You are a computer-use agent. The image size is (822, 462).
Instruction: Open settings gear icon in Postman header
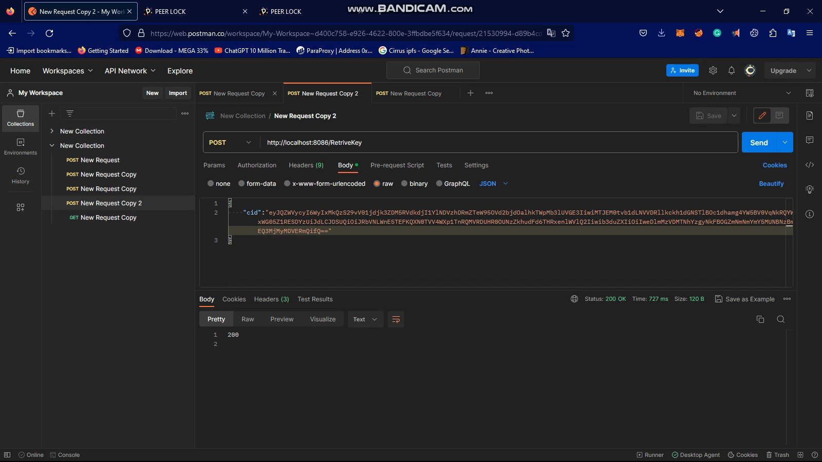click(713, 71)
